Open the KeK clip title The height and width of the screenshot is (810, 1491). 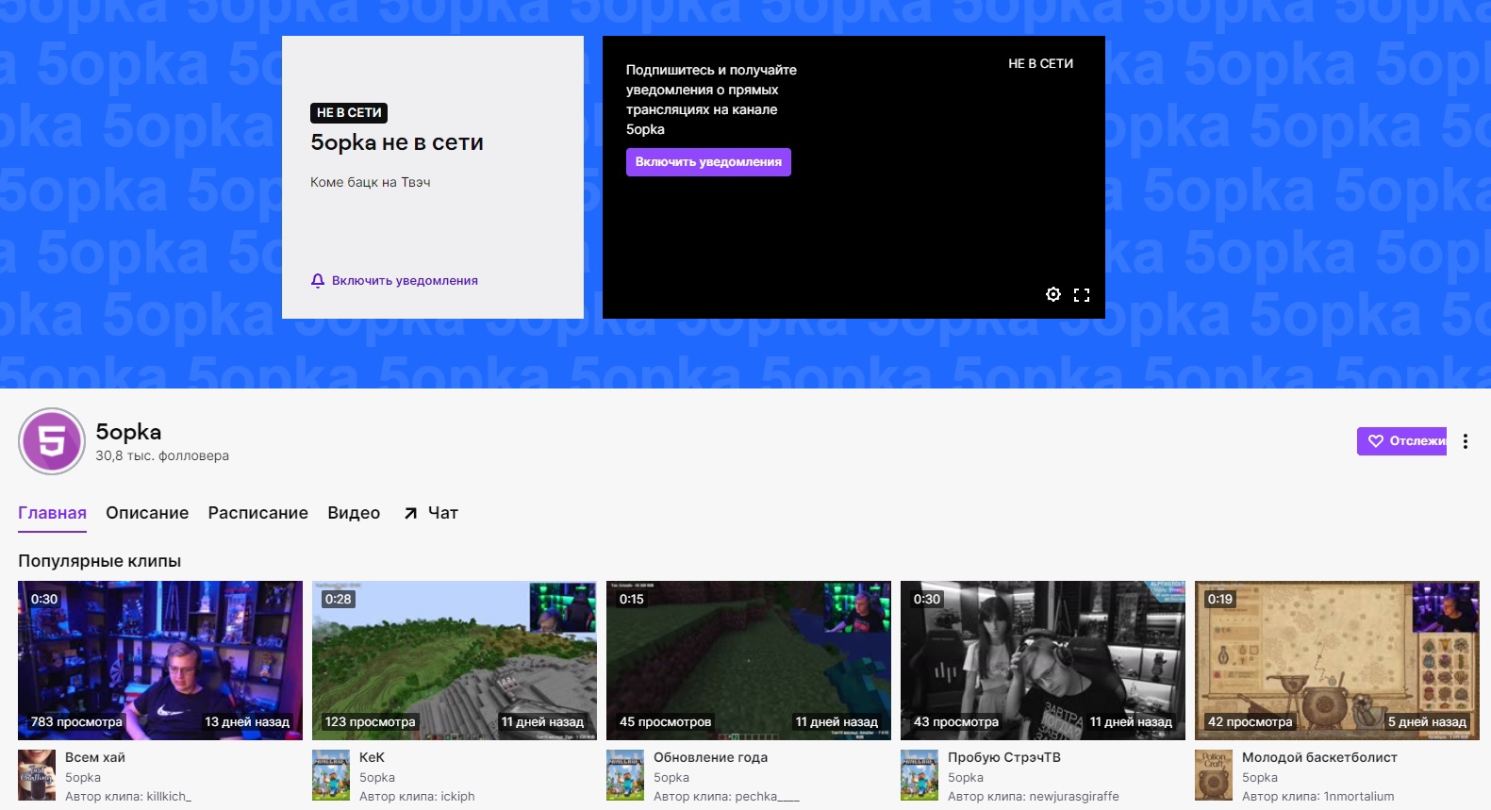372,757
